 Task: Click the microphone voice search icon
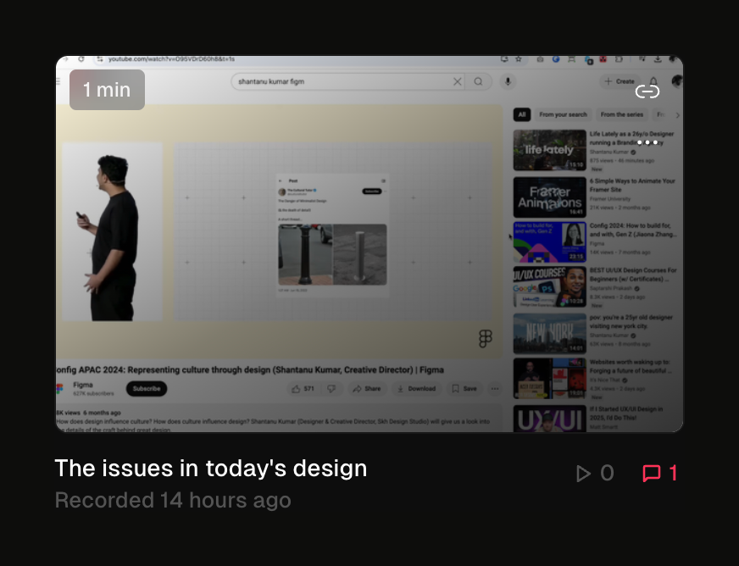508,81
